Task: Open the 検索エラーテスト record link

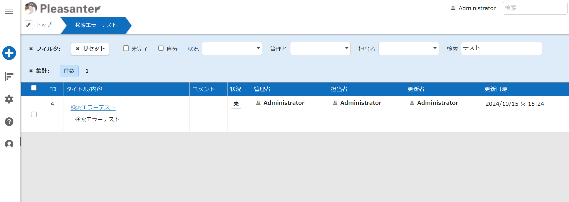Action: (x=93, y=107)
